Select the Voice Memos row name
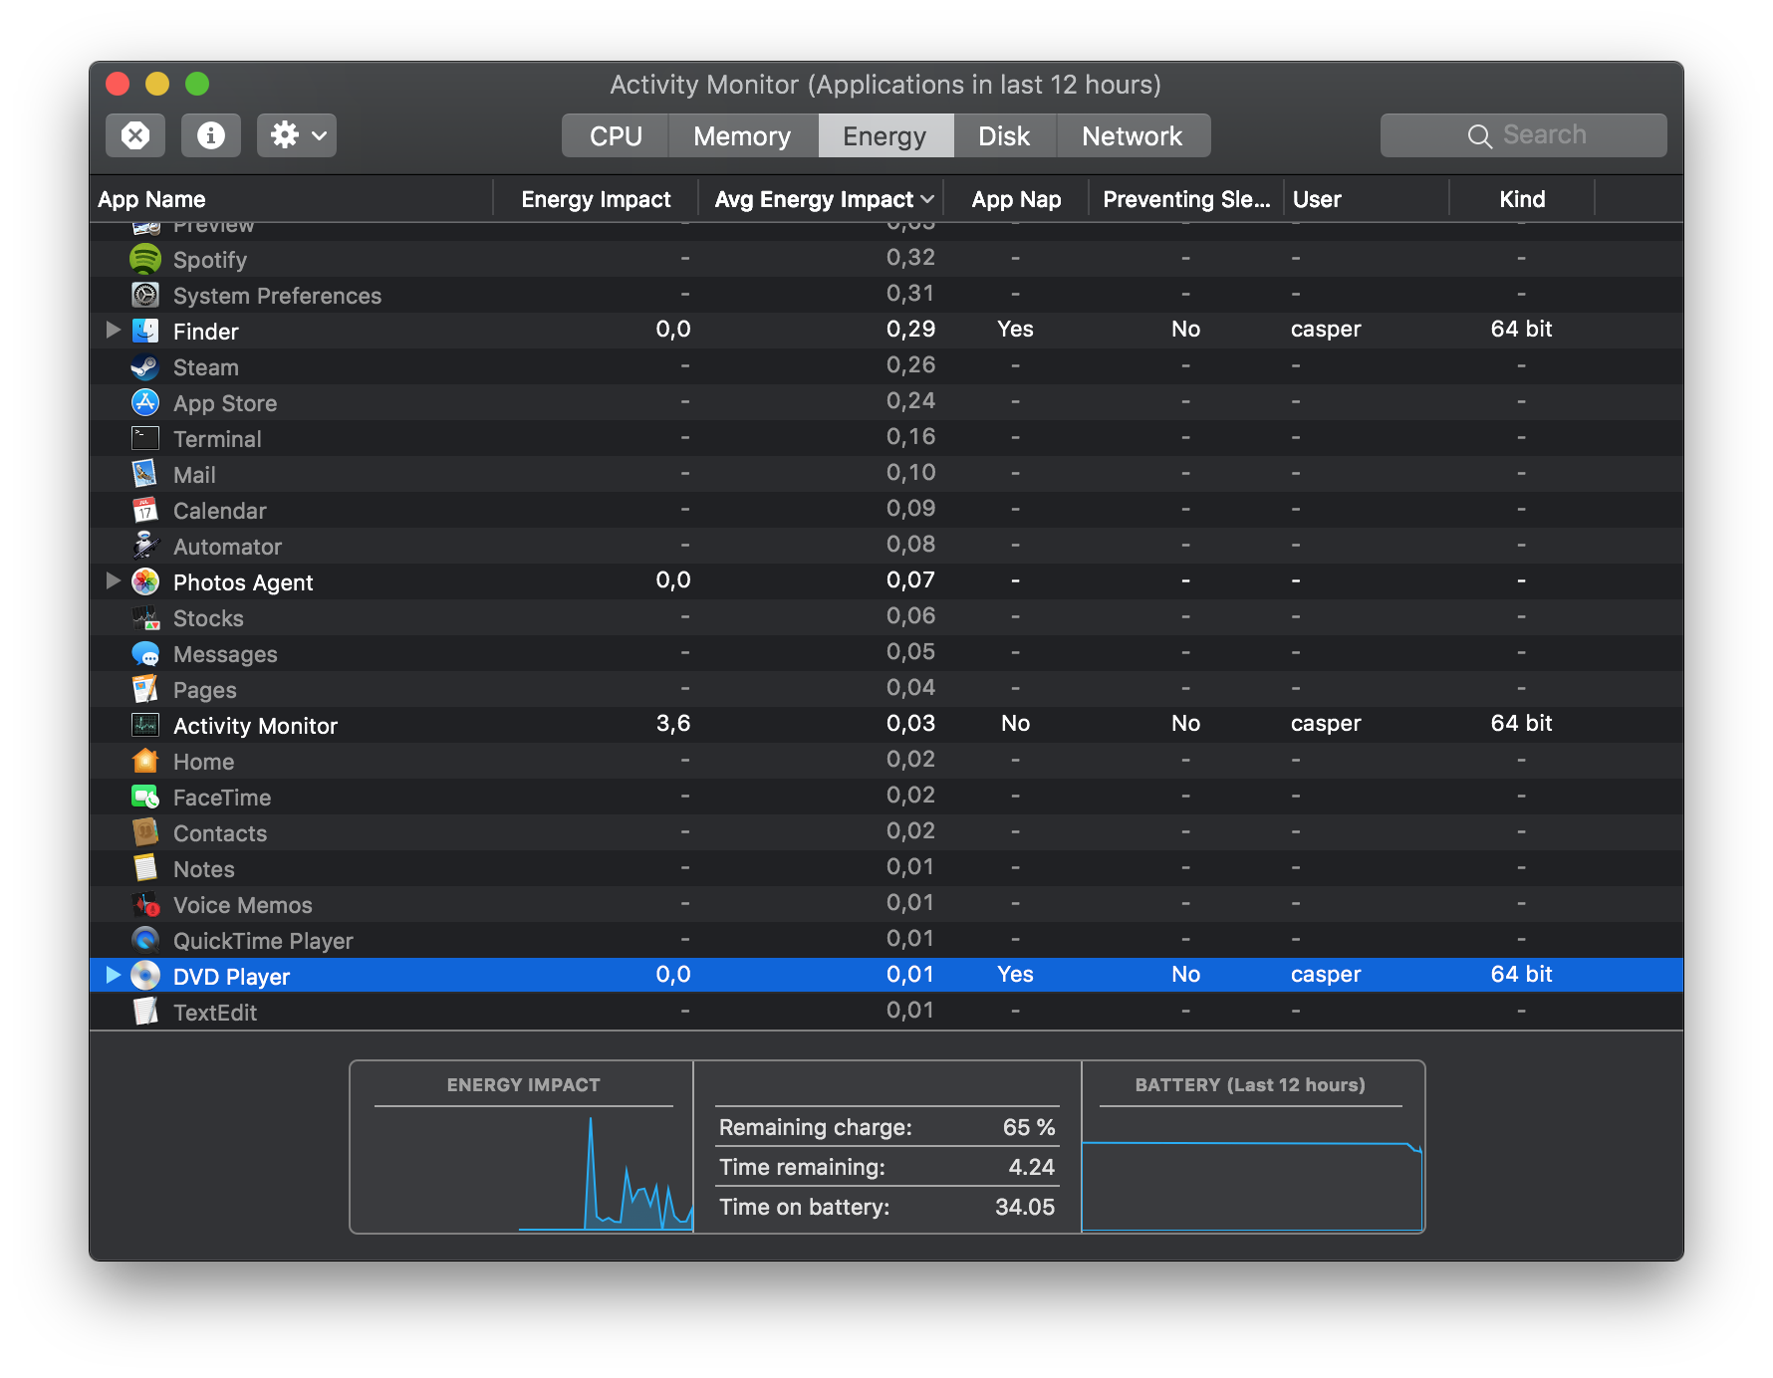This screenshot has width=1773, height=1378. pyautogui.click(x=243, y=905)
